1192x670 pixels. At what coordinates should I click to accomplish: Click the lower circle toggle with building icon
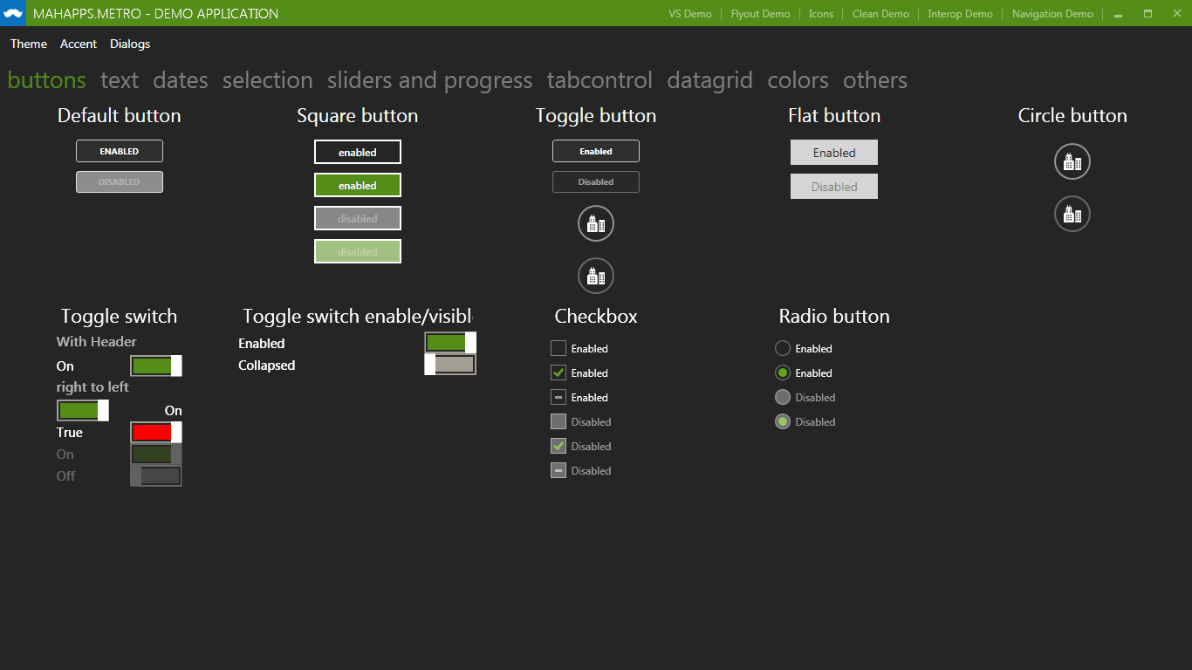[596, 276]
